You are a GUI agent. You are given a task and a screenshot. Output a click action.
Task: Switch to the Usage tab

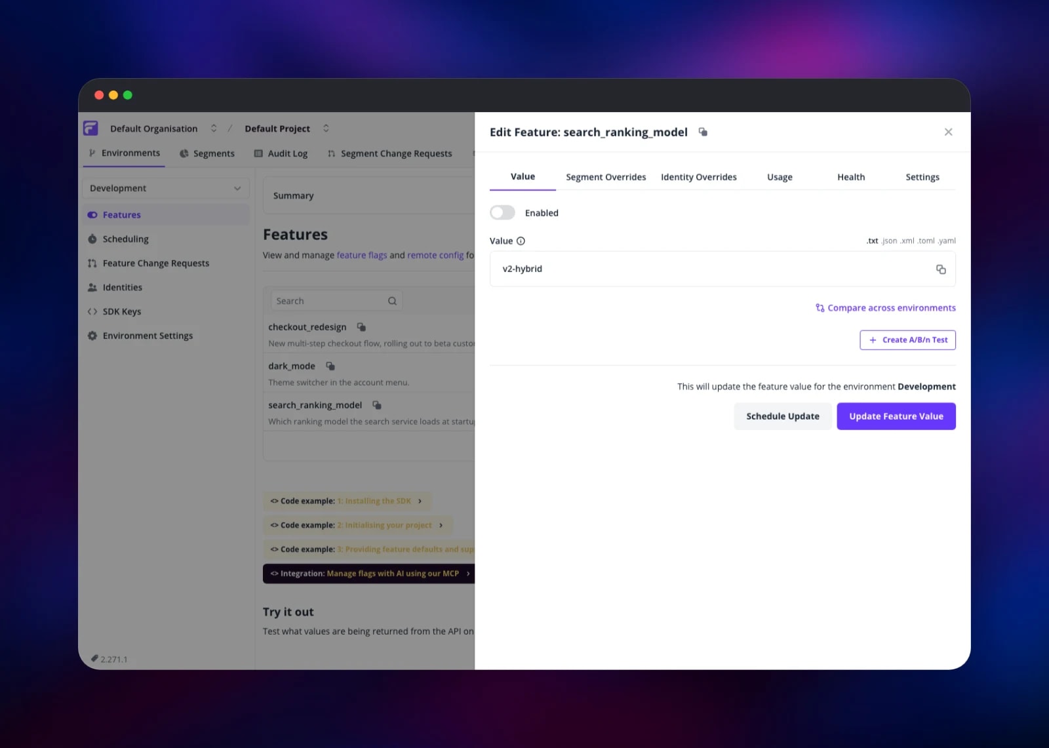[780, 177]
